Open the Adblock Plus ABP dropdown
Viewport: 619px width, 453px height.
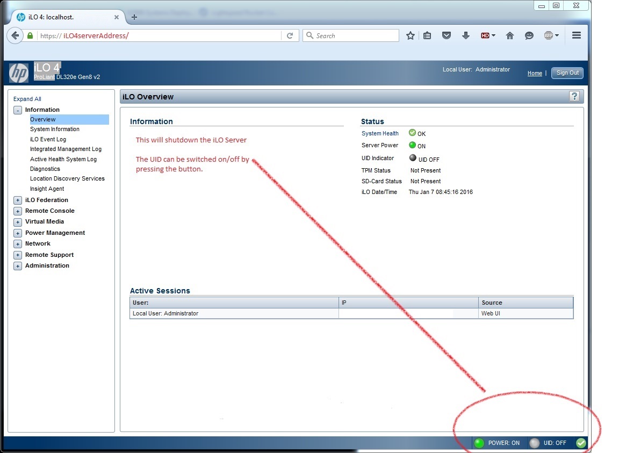[551, 35]
